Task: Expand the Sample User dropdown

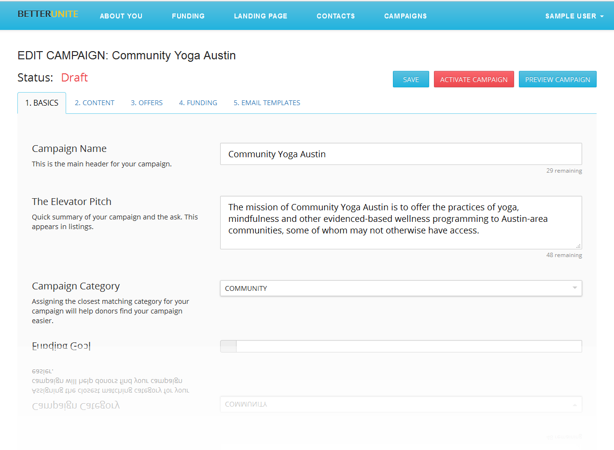Action: click(x=574, y=16)
